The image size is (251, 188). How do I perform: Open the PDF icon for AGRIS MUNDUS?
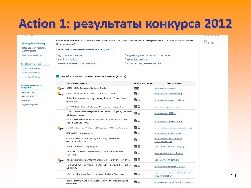(x=135, y=106)
